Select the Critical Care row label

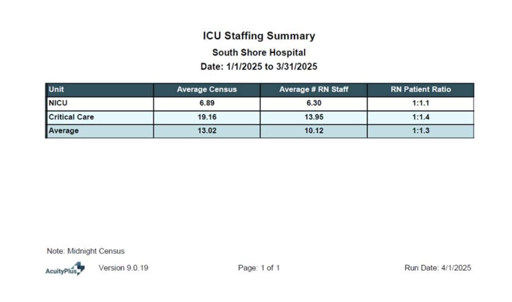coord(71,117)
